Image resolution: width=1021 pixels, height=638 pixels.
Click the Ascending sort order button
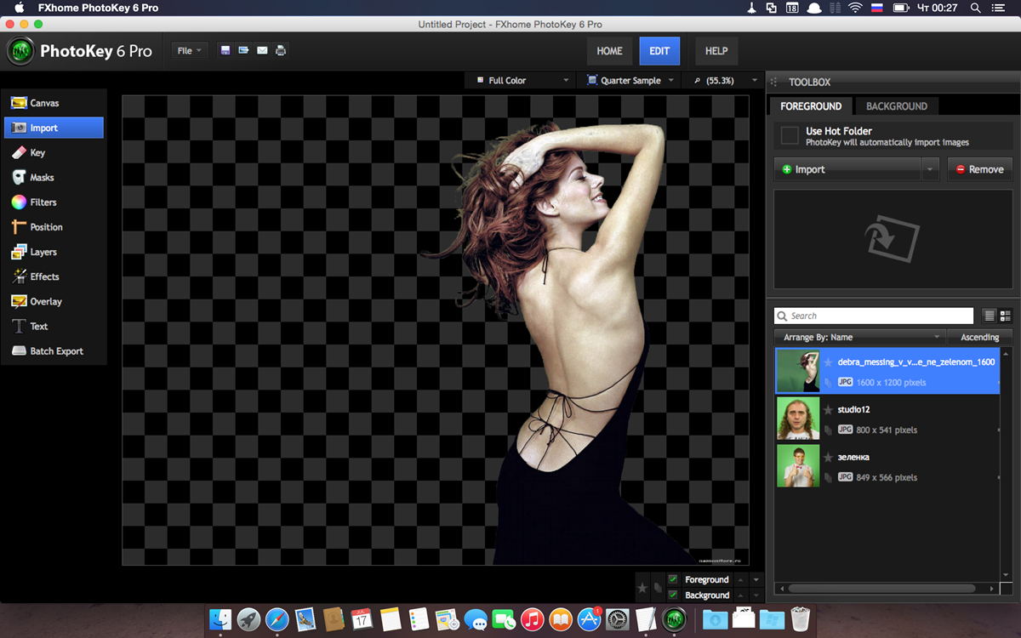coord(979,338)
